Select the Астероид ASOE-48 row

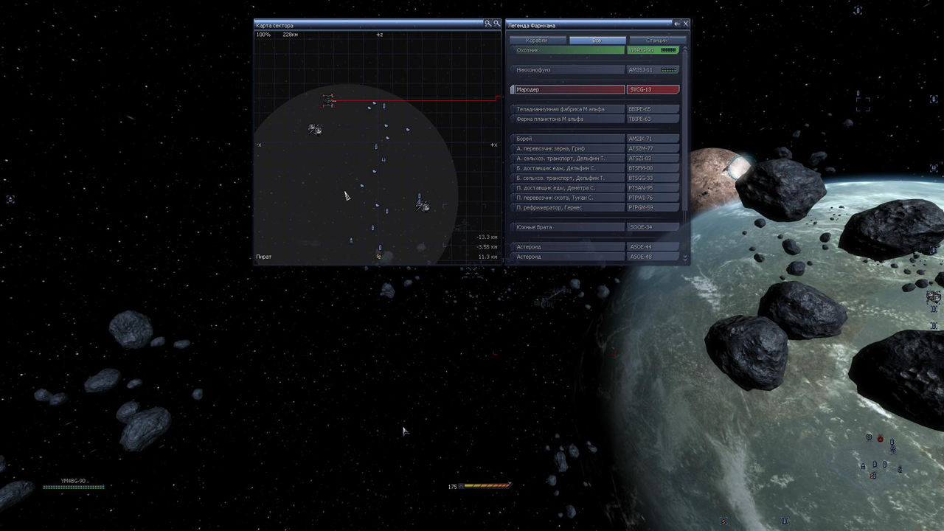click(x=594, y=257)
